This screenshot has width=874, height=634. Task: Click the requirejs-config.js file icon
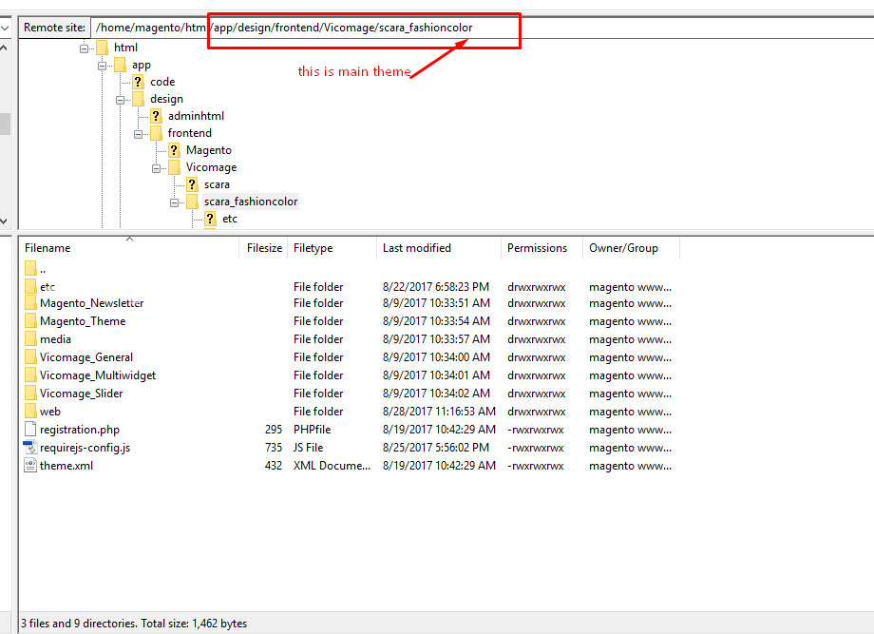30,447
